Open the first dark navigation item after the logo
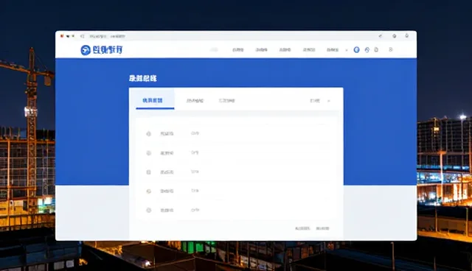The height and width of the screenshot is (271, 472). point(237,50)
